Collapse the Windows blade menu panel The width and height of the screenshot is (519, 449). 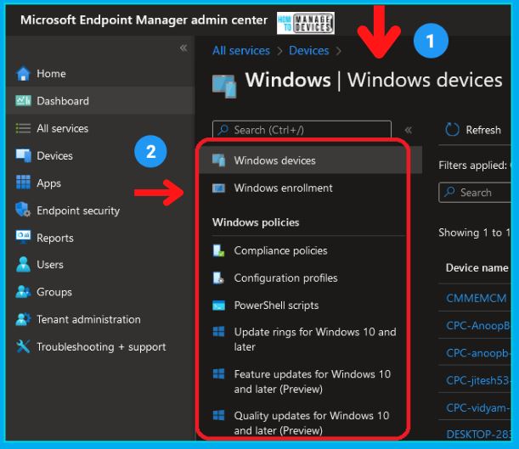[408, 130]
